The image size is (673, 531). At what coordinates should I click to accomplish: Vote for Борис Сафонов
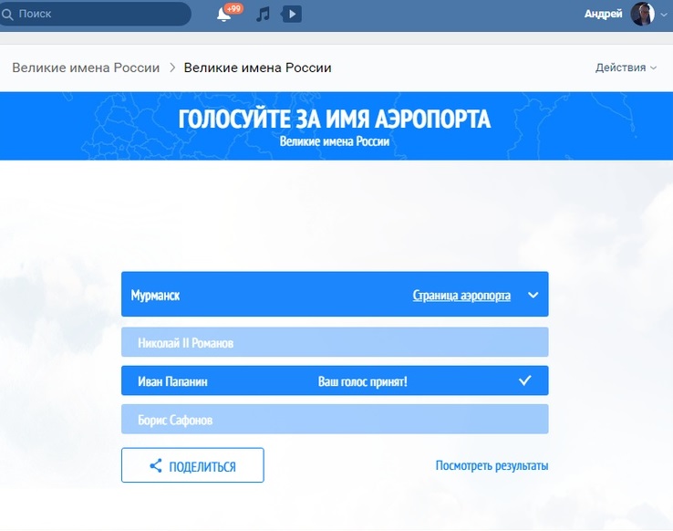tap(335, 419)
